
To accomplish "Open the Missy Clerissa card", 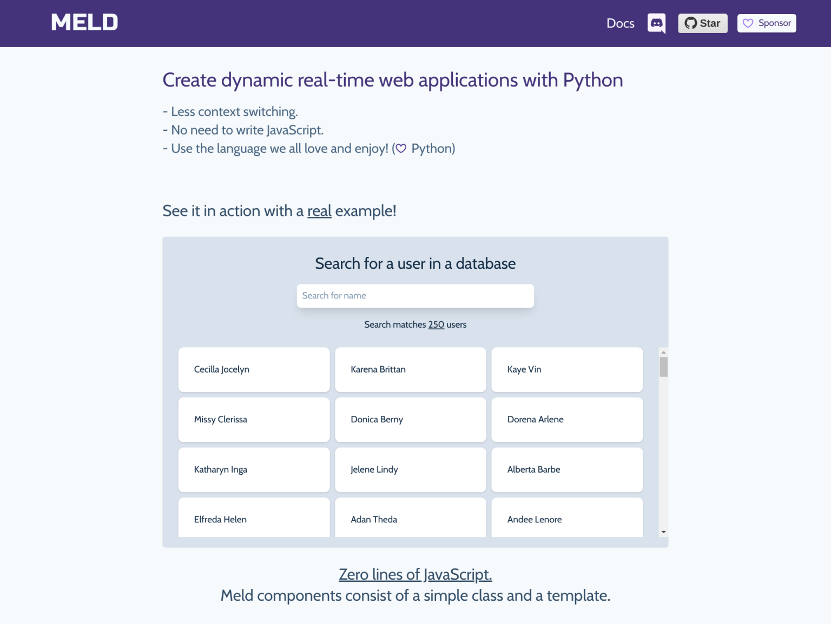I will (254, 420).
